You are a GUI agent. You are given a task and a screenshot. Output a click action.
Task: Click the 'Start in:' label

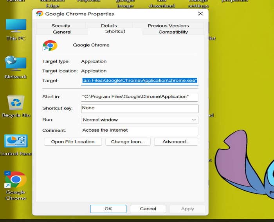coord(51,97)
